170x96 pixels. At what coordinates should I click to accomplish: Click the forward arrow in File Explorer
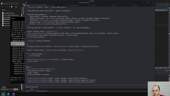pyautogui.click(x=5, y=7)
